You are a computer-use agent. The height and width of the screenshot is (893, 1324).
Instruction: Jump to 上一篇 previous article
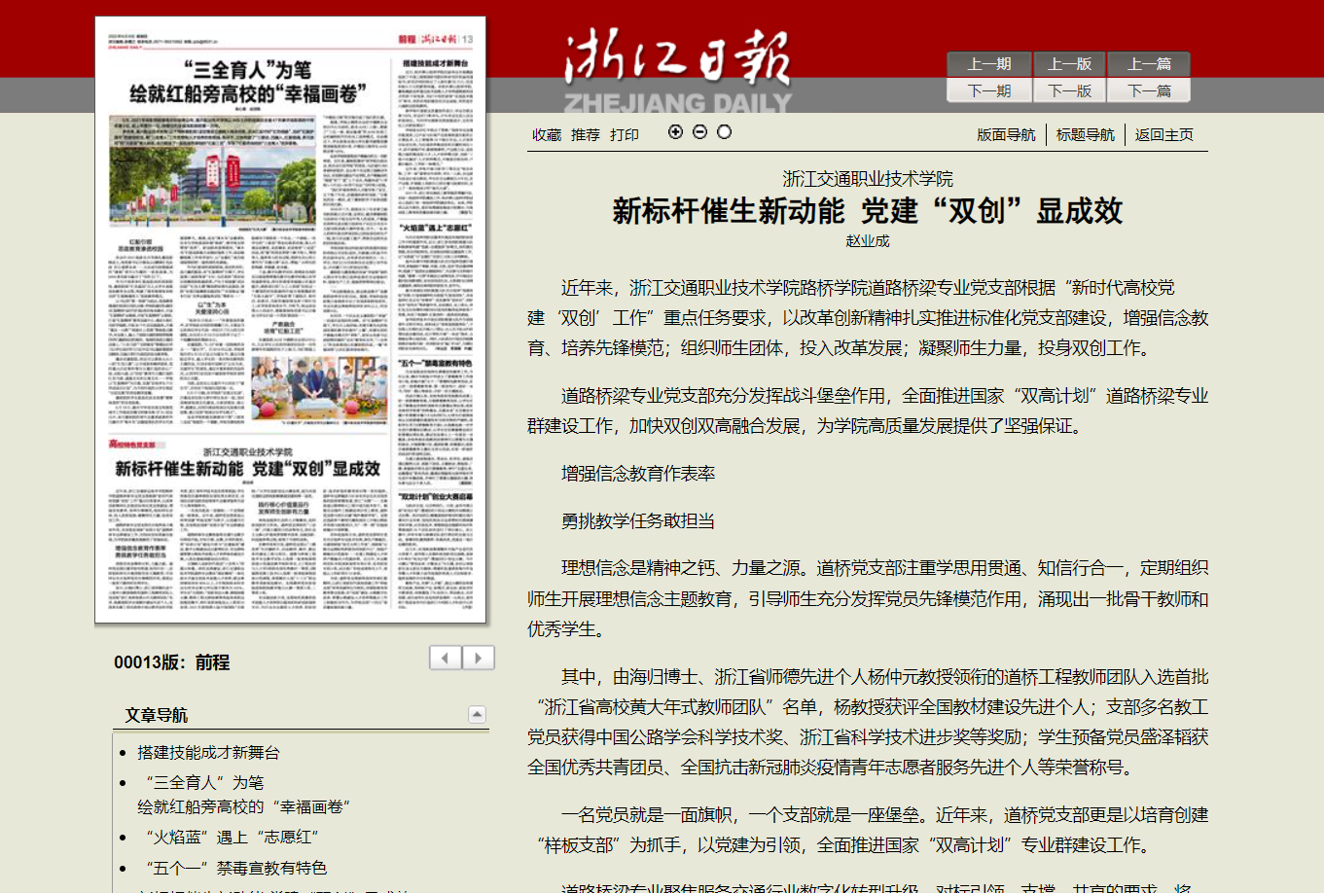(1149, 64)
